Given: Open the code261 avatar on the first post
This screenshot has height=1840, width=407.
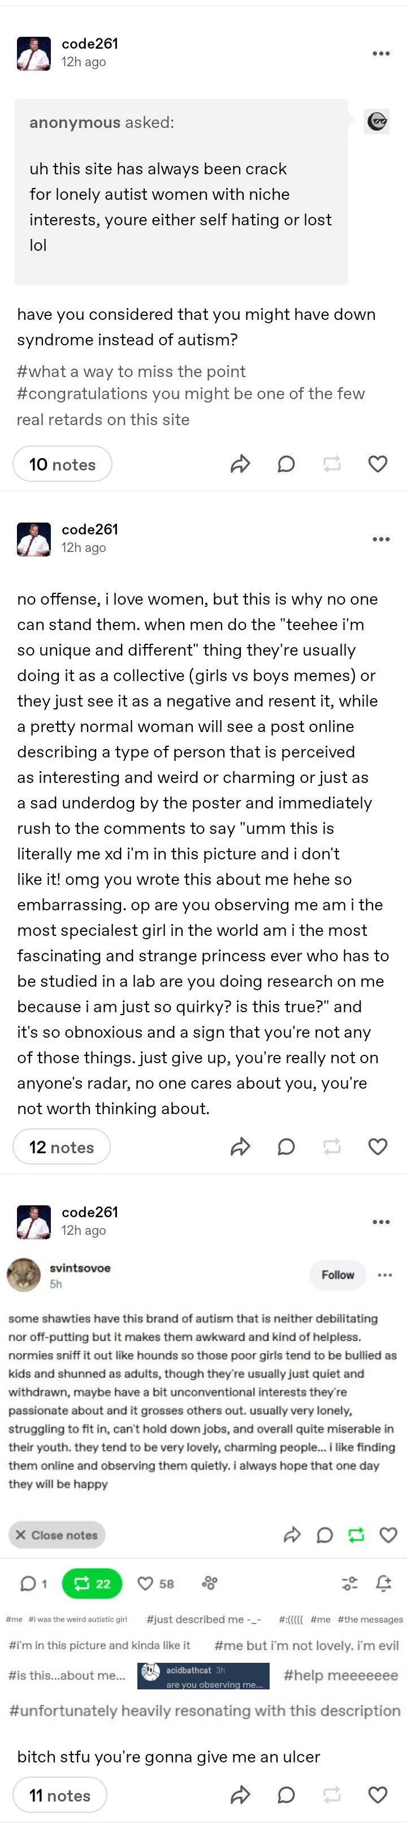Looking at the screenshot, I should click(33, 54).
